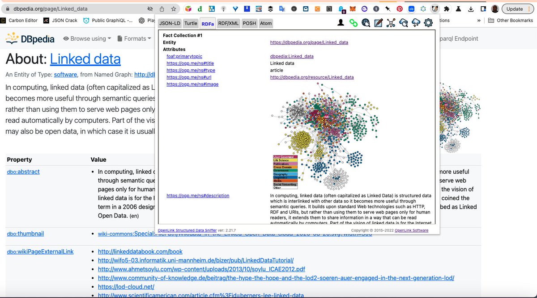Click the OpenLink Software copyright link

tap(411, 231)
